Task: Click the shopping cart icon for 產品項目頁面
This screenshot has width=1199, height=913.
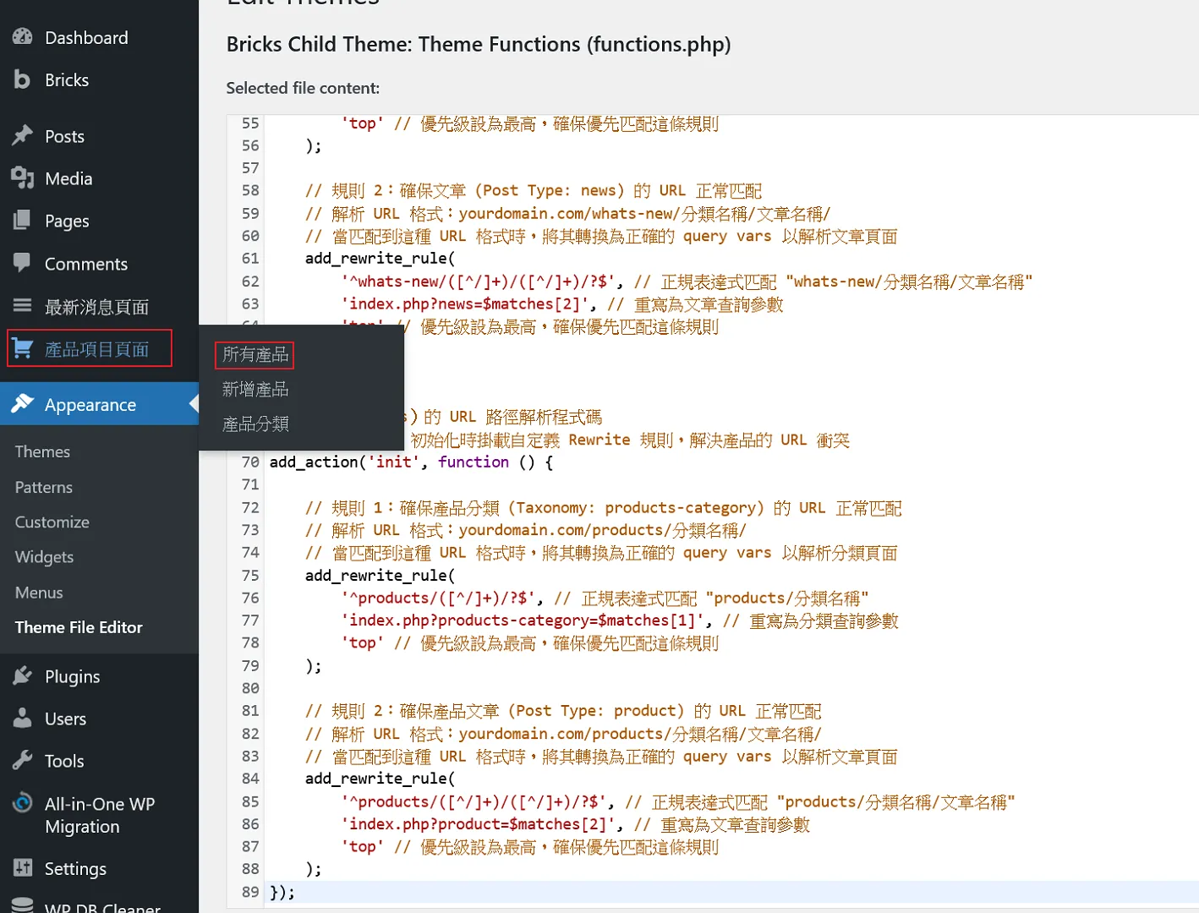Action: click(23, 348)
